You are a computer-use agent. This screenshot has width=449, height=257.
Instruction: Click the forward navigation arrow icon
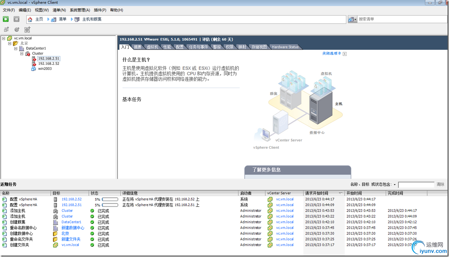coord(16,19)
